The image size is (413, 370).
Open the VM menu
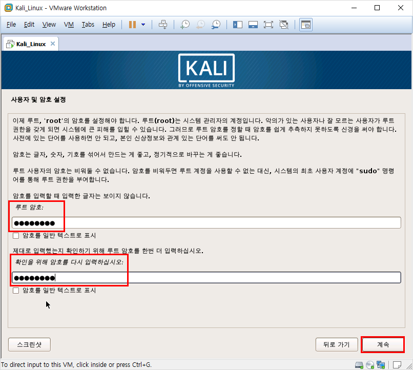coord(69,25)
